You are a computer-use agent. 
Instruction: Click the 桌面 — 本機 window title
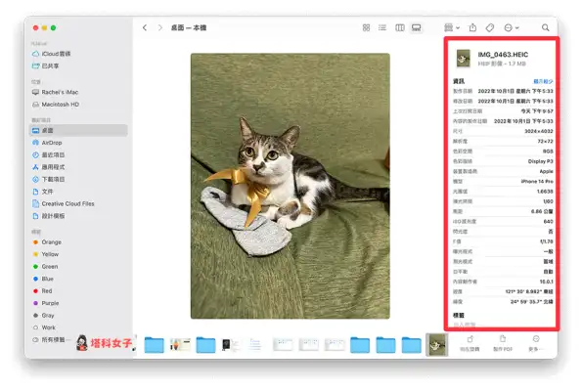[x=189, y=27]
